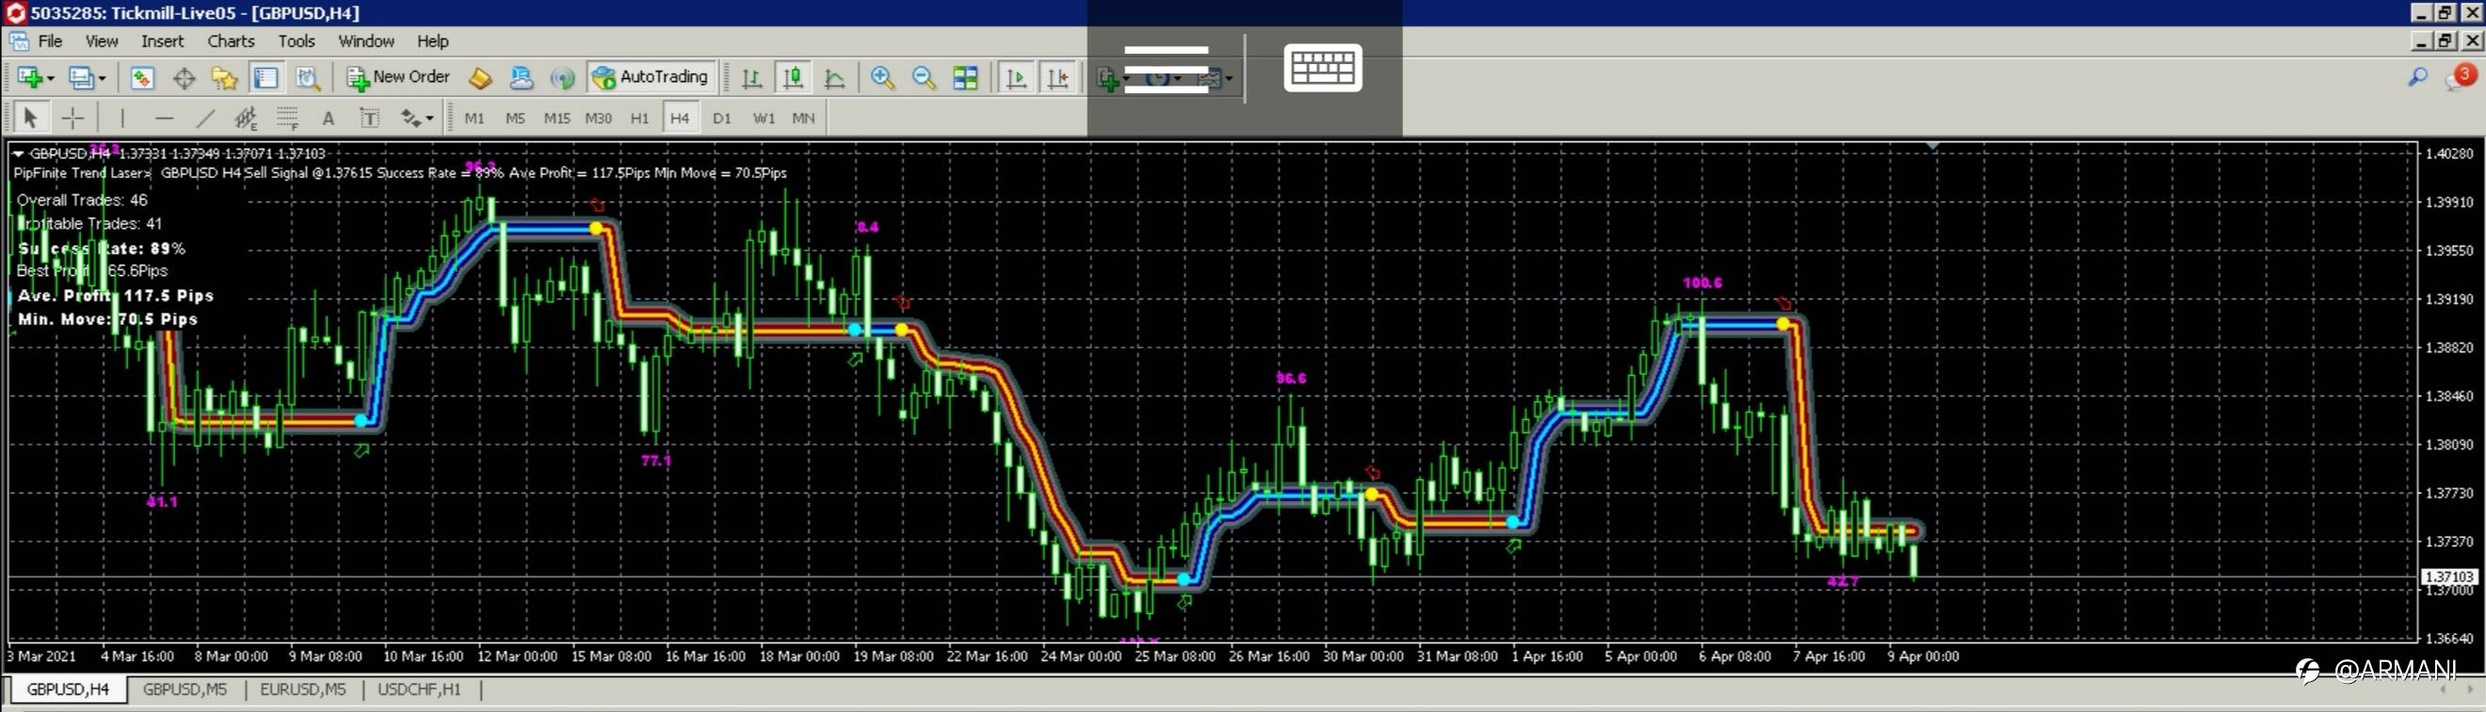2486x712 pixels.
Task: Open the Data Window crosshair-circle icon
Action: (x=184, y=78)
